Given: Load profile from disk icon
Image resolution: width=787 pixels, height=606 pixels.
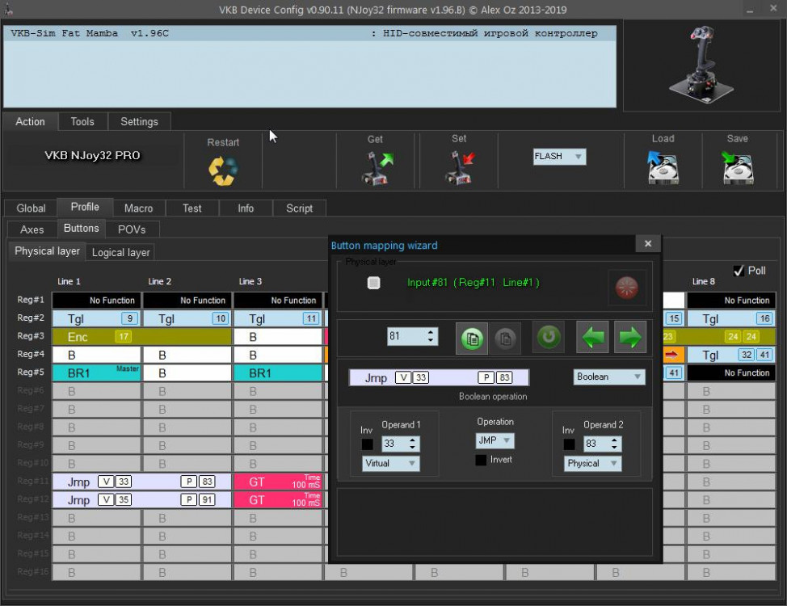Looking at the screenshot, I should tap(663, 169).
